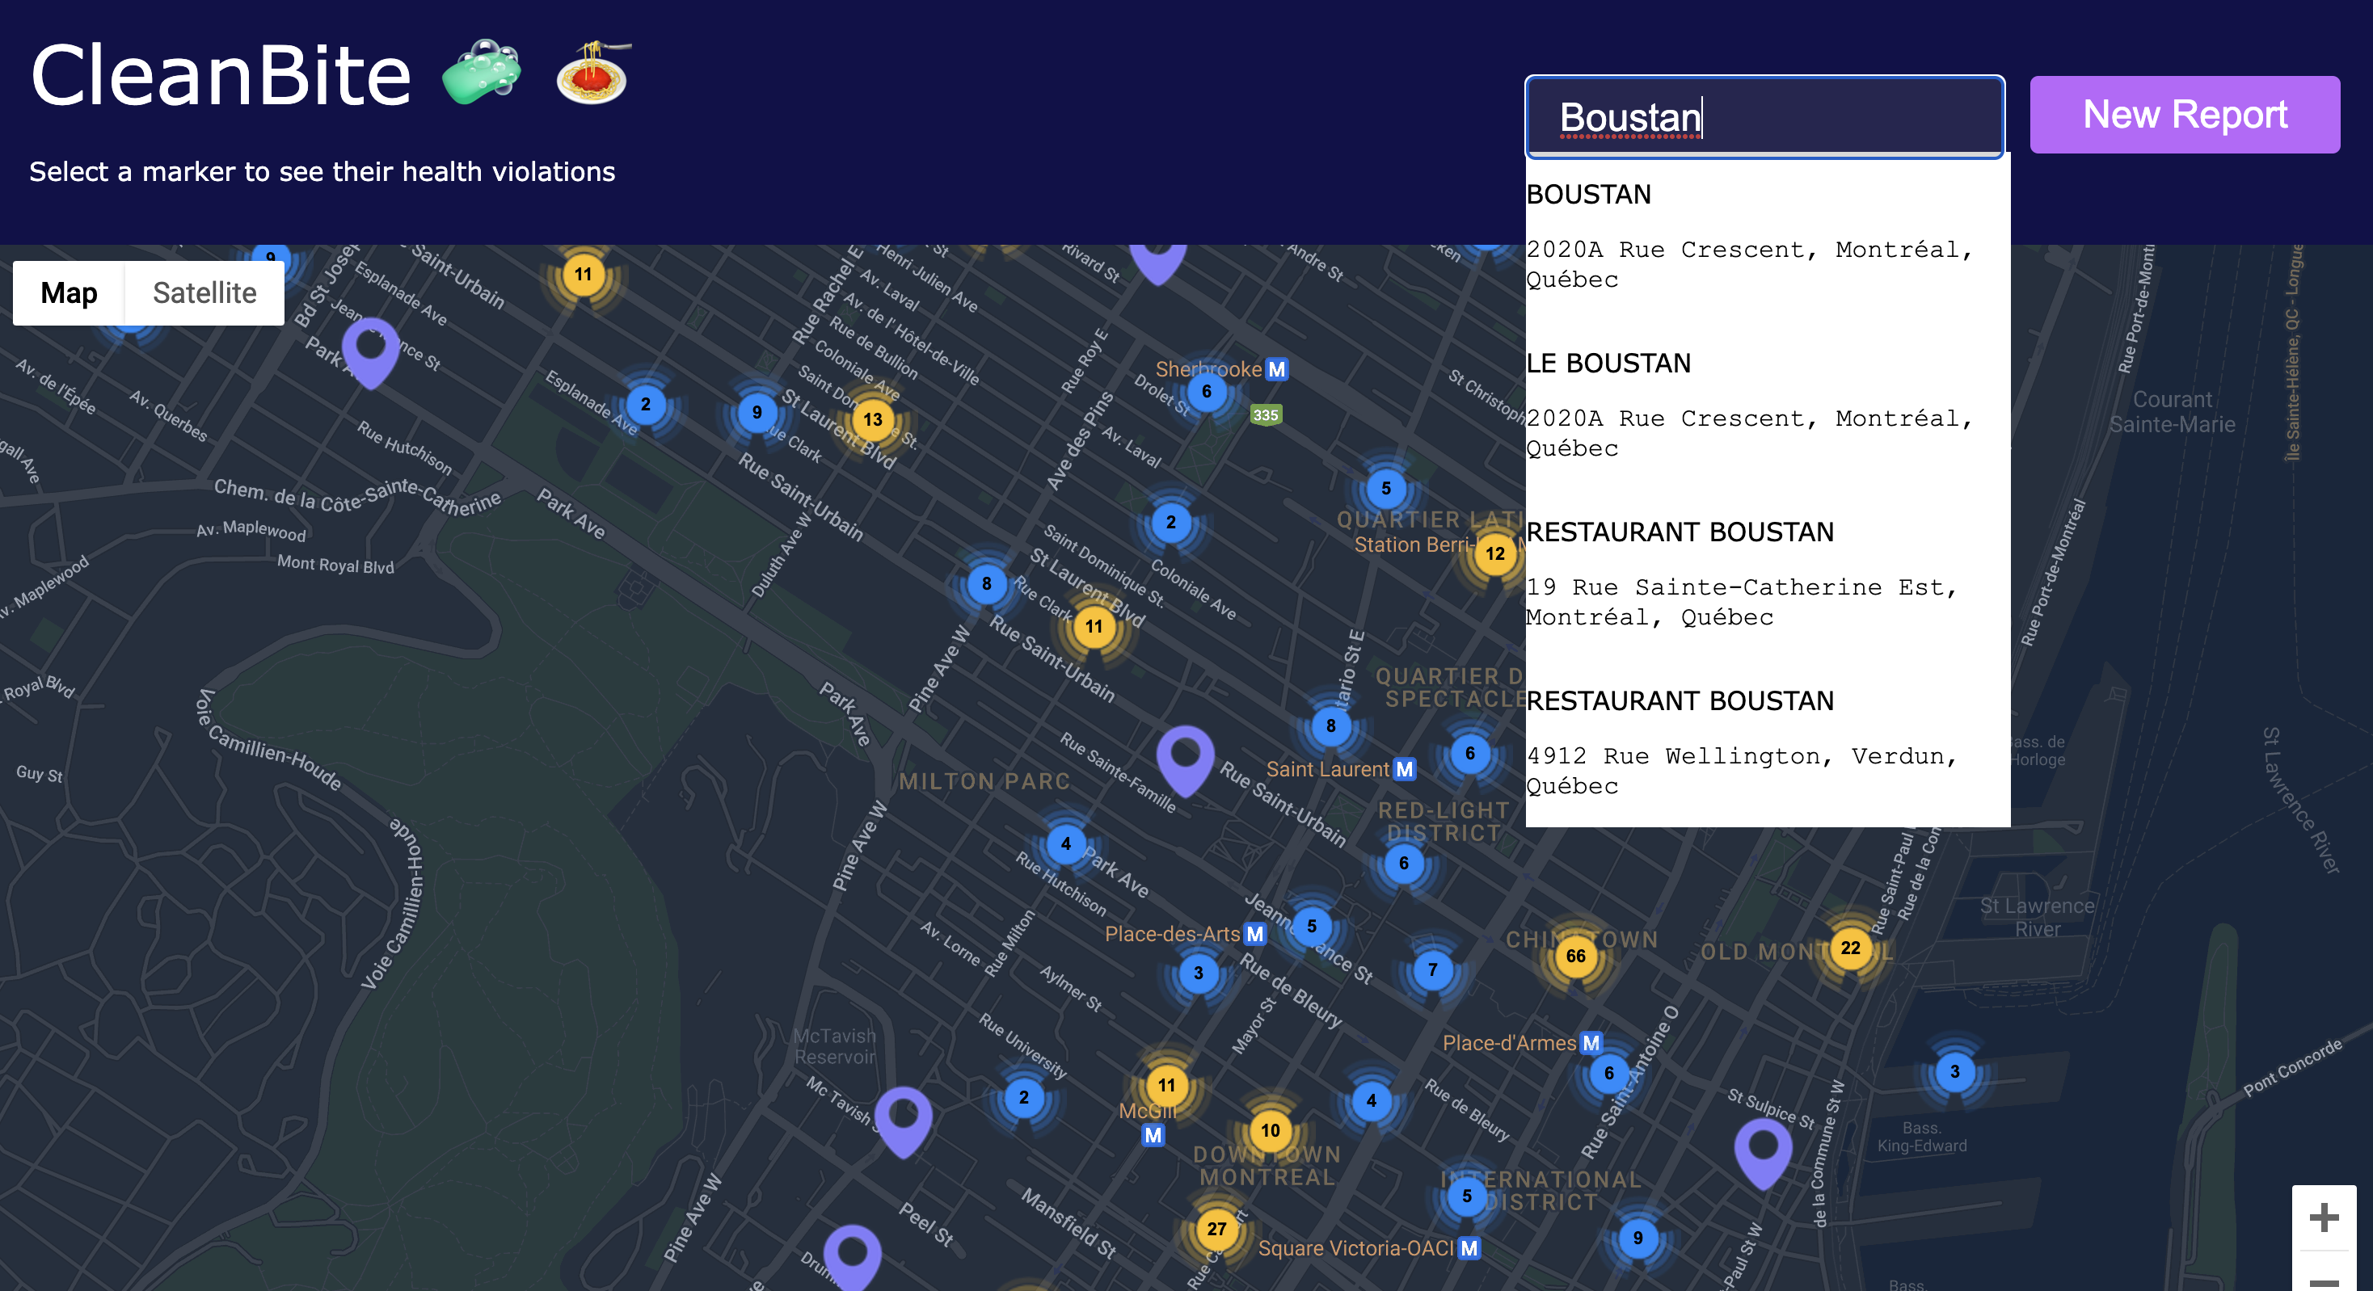
Task: Click the CleanBite title heading
Action: (221, 75)
